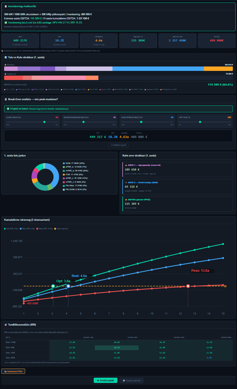Click the red Pess break-even marker on the chart
The image size is (237, 389).
coord(188,286)
